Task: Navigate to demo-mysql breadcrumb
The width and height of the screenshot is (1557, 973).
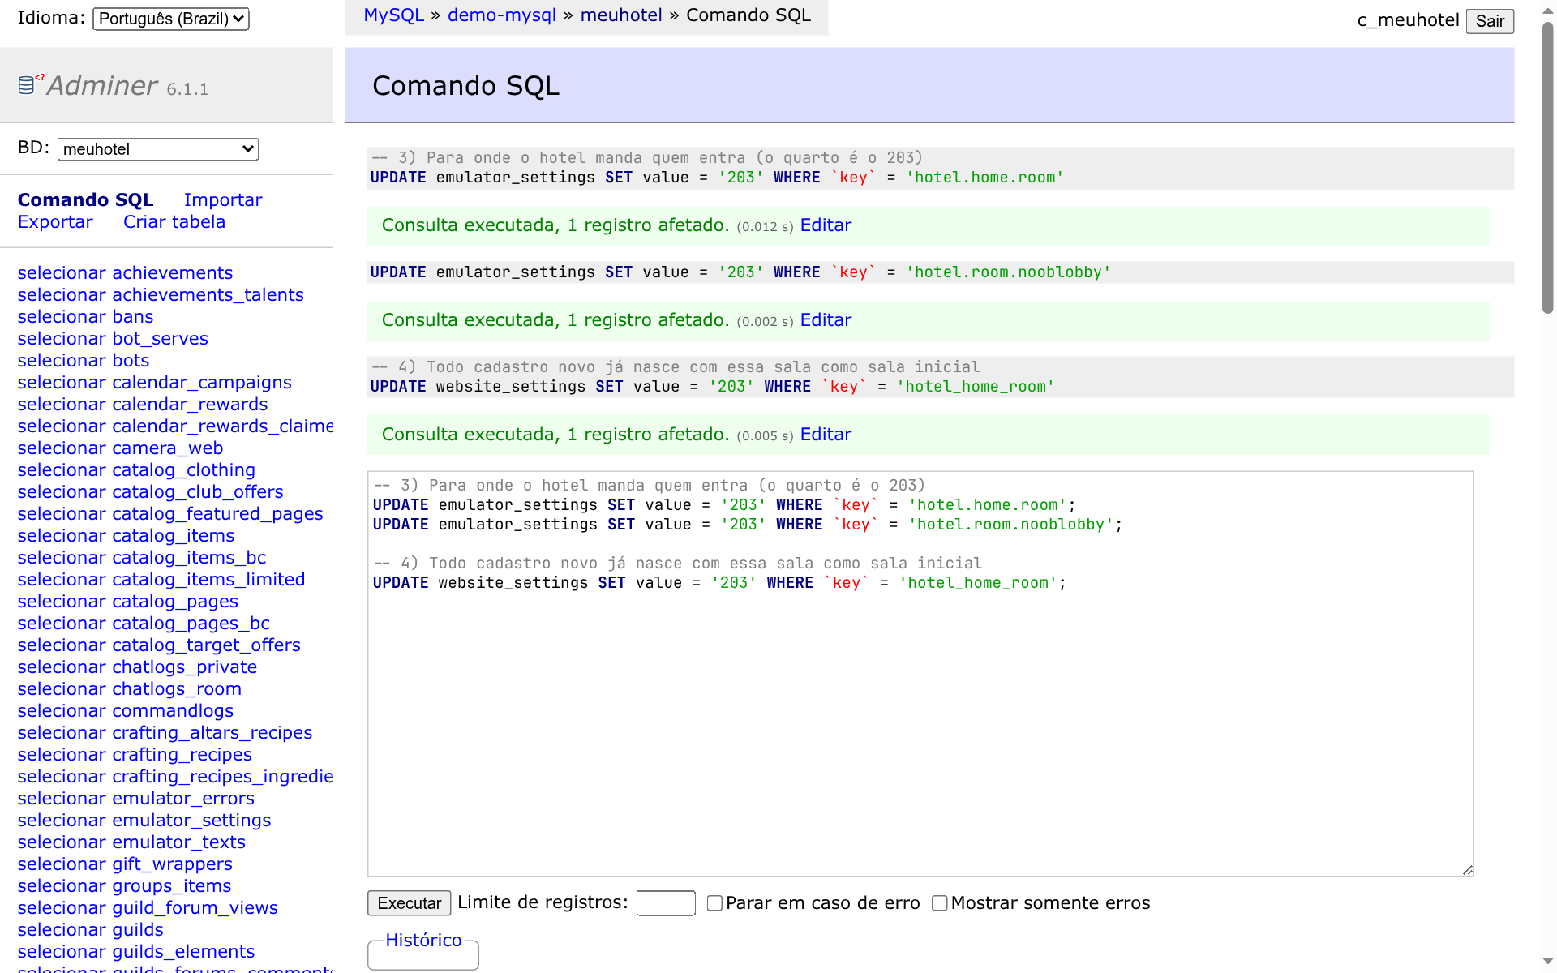Action: tap(502, 15)
